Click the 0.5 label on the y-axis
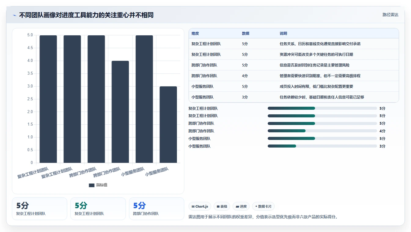 click(30, 150)
